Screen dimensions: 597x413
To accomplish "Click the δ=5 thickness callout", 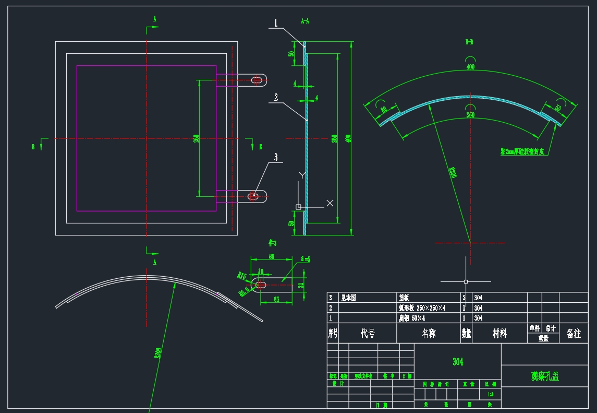I will coord(306,259).
